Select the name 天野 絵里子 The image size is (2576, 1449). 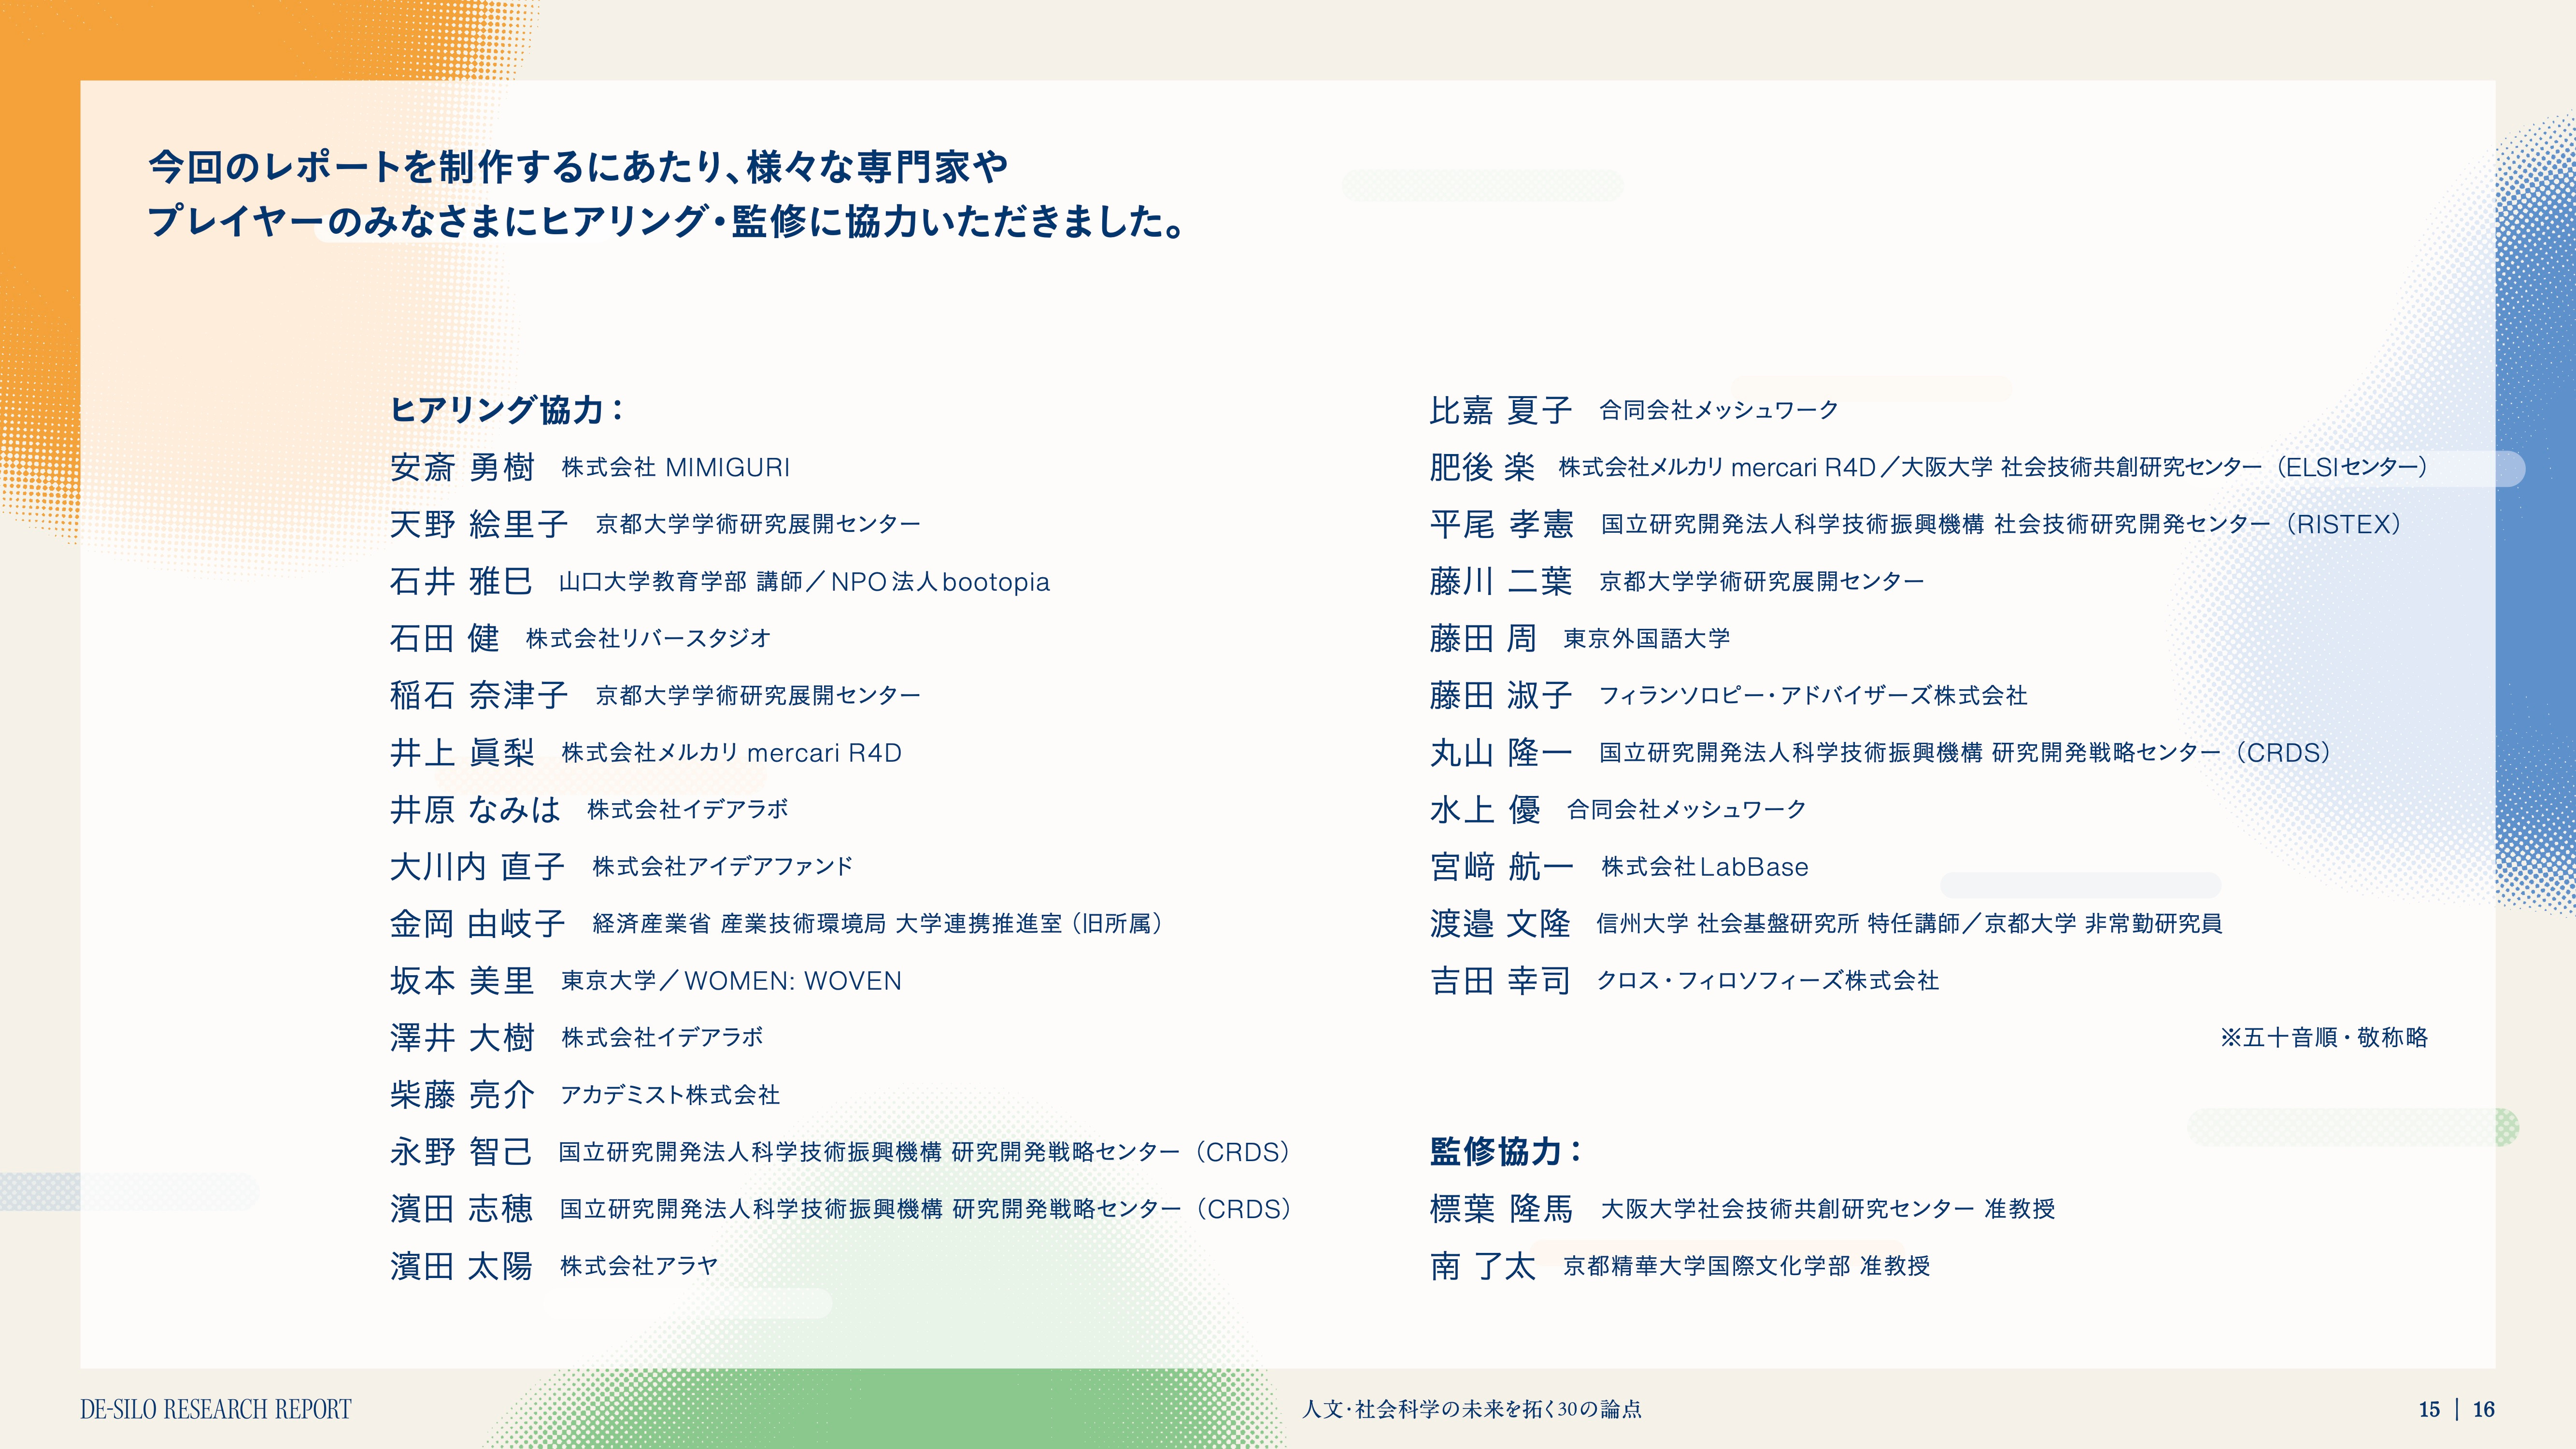[479, 524]
